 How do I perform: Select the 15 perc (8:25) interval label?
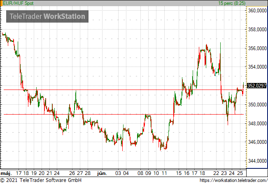click(x=232, y=3)
